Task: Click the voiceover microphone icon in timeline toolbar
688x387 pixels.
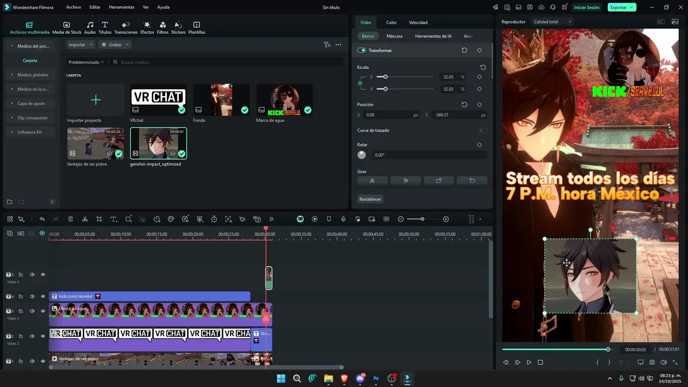Action: point(343,219)
